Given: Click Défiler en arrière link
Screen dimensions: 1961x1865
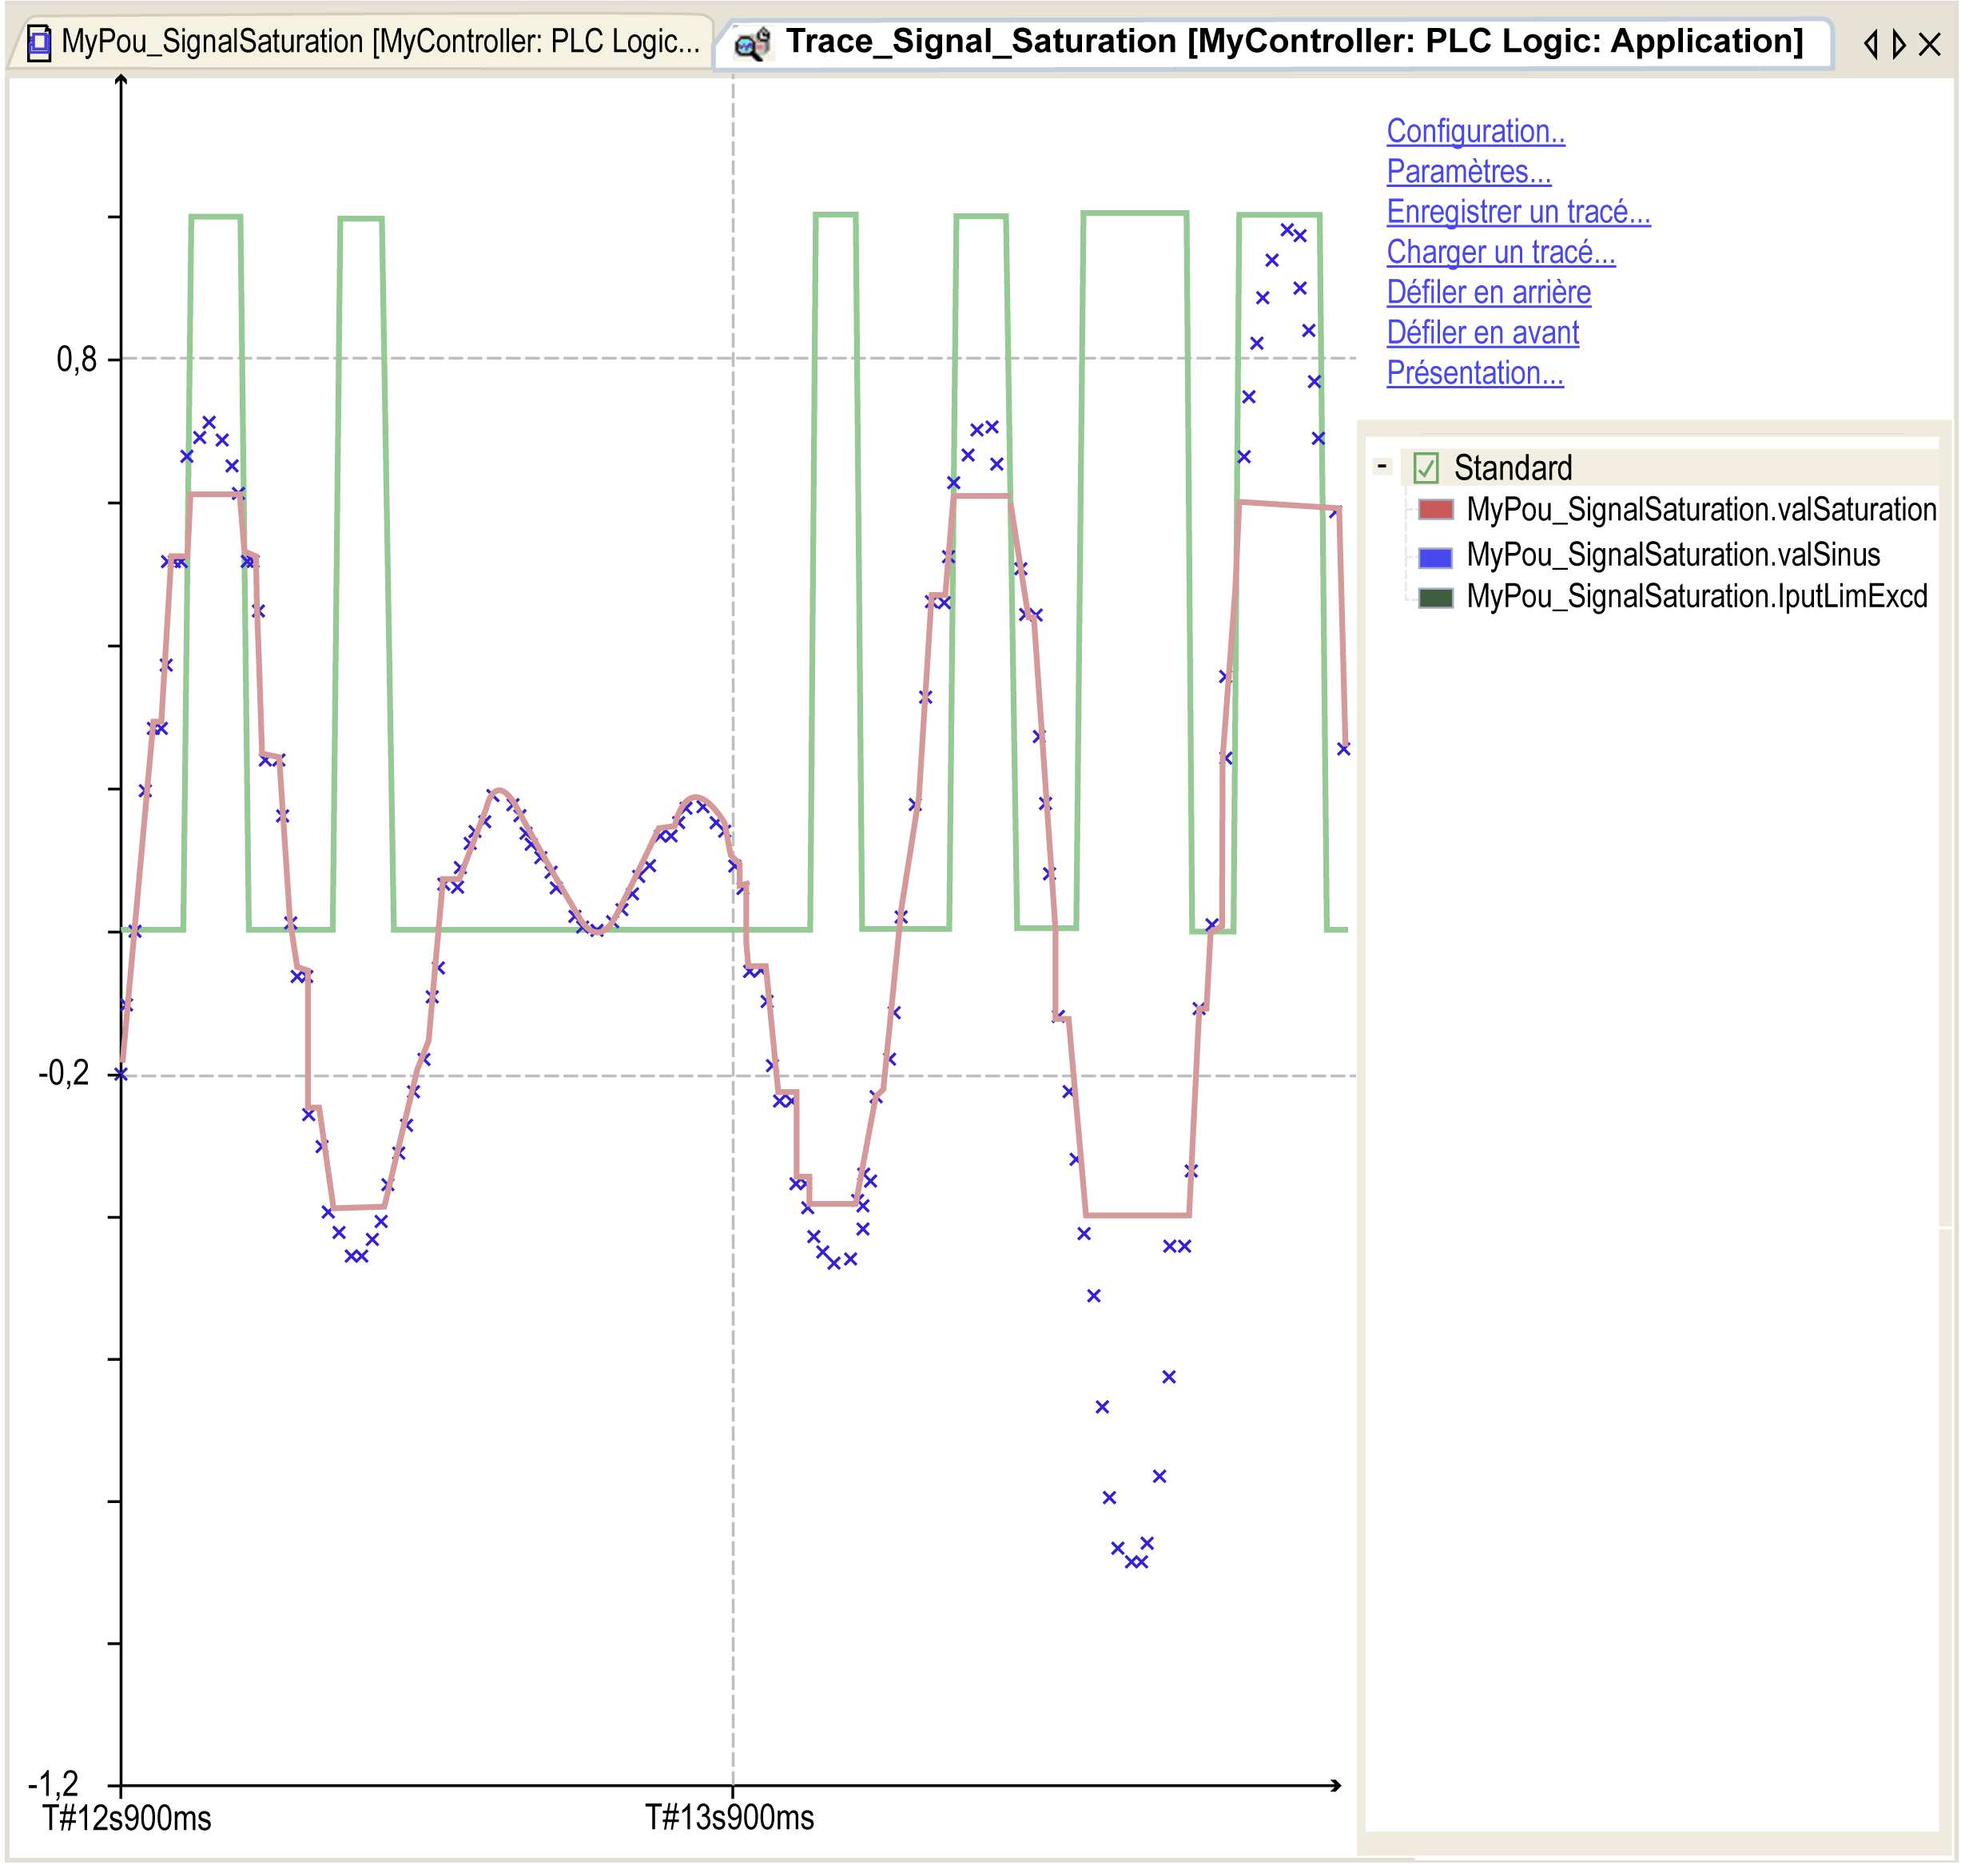Looking at the screenshot, I should 1488,292.
